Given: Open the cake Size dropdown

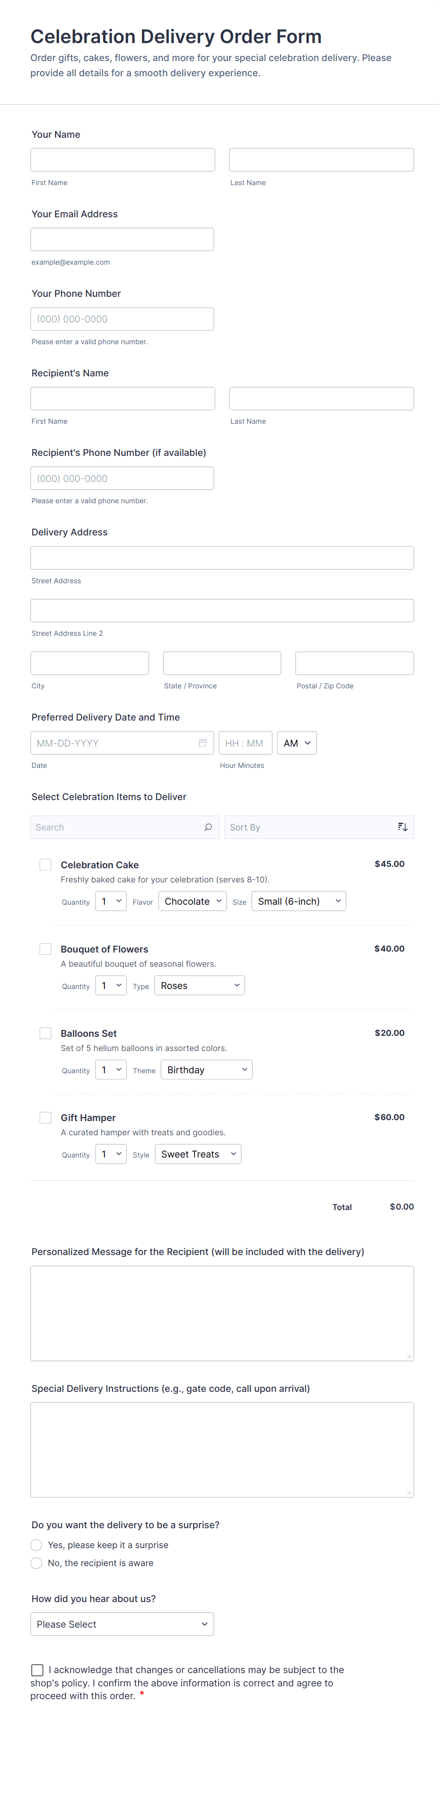Looking at the screenshot, I should (298, 901).
